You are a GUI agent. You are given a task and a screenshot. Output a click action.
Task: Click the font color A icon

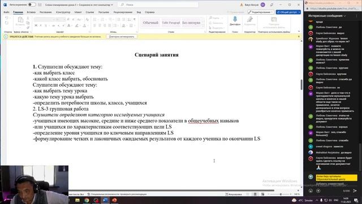(x=84, y=25)
